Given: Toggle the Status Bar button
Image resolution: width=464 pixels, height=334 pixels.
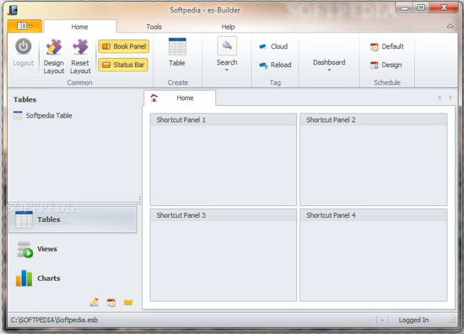Looking at the screenshot, I should (123, 65).
